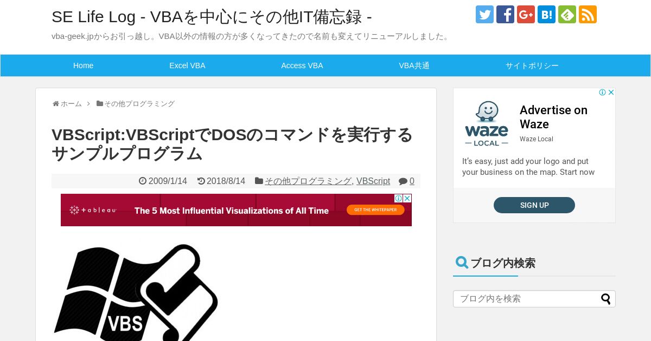This screenshot has width=651, height=341.
Task: Click the search magnifier button
Action: (x=606, y=299)
